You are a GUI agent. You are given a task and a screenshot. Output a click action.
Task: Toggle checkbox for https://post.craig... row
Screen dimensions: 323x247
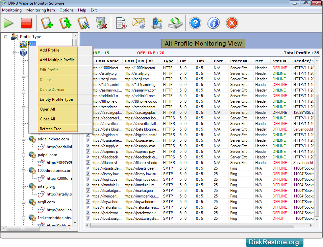point(88,218)
